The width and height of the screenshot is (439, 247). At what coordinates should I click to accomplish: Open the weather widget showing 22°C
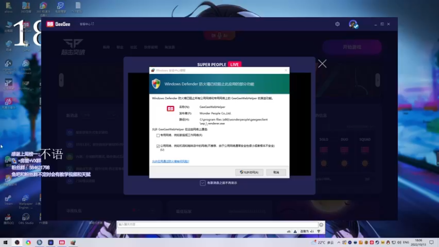(x=322, y=243)
